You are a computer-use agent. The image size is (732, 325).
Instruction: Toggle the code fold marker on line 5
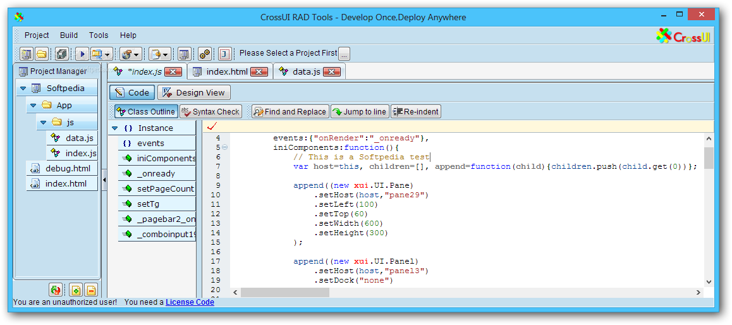225,147
